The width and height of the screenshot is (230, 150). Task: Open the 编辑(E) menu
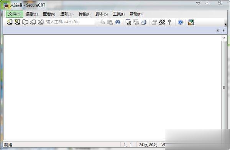point(31,14)
